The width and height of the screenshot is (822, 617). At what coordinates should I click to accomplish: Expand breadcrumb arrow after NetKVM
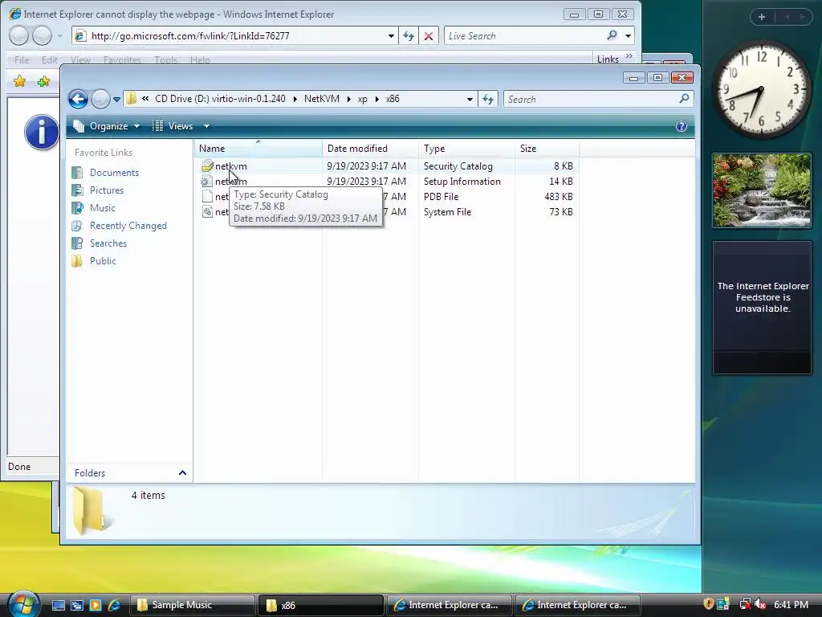coord(348,99)
